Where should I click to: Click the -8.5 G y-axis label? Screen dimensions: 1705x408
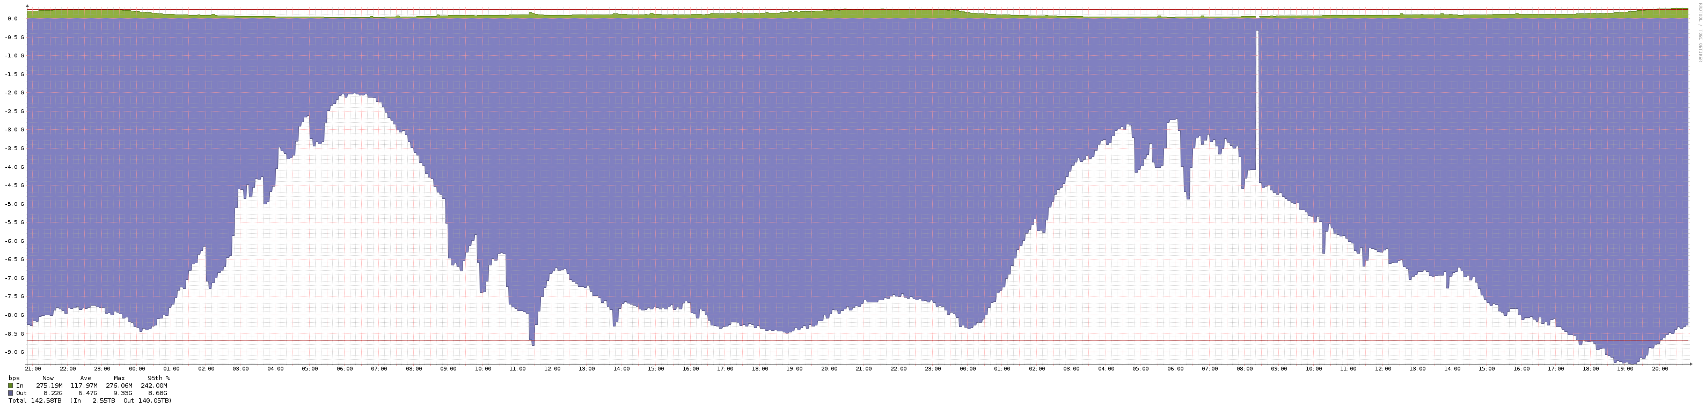(14, 333)
